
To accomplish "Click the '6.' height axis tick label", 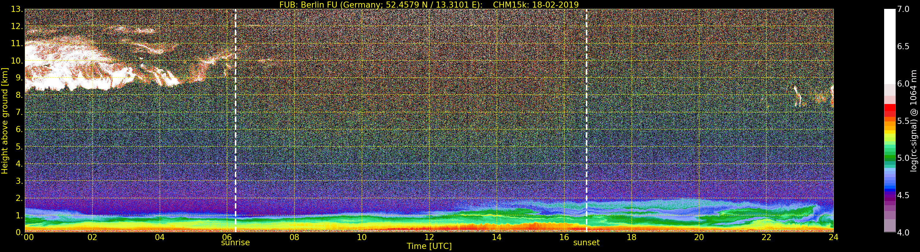I will (19, 129).
